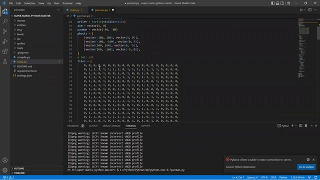320x180 pixels.
Task: Open the Manage gear icon
Action: (5, 170)
